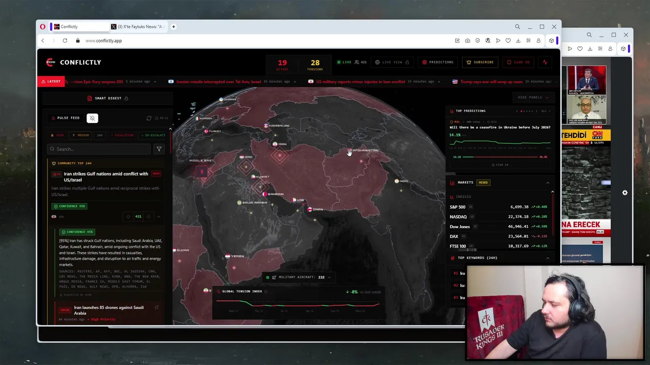
Task: Click the Pulse Feed search field
Action: point(99,149)
